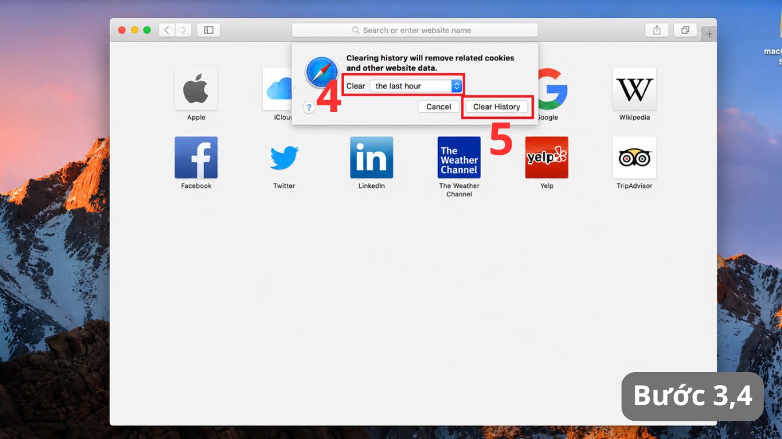Click the Wikipedia label text

pyautogui.click(x=634, y=118)
